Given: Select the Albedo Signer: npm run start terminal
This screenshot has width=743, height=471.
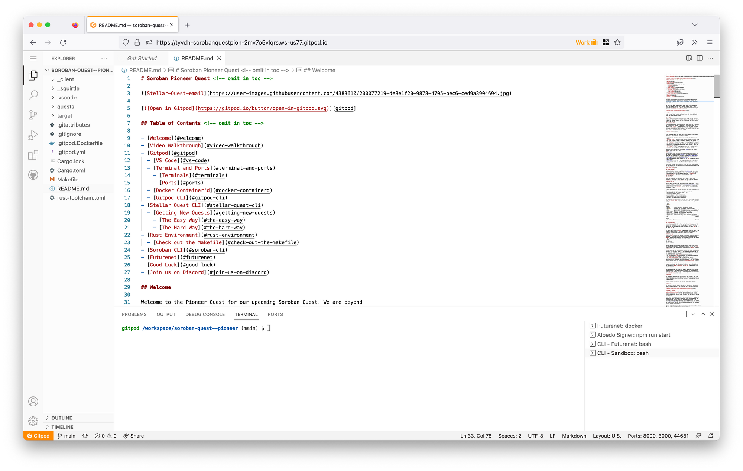Looking at the screenshot, I should click(652, 335).
